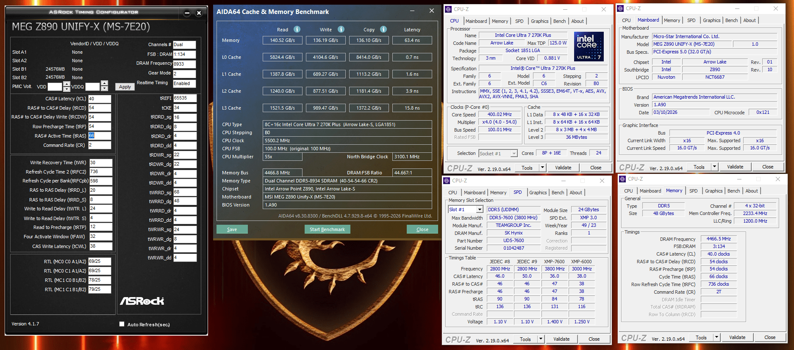The height and width of the screenshot is (350, 794).
Task: Click the PMIC VDD voltage input box
Action: 55,86
